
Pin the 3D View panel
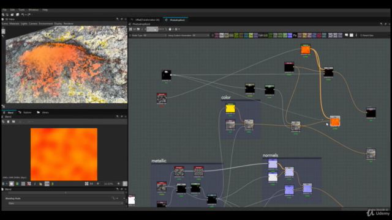click(117, 19)
